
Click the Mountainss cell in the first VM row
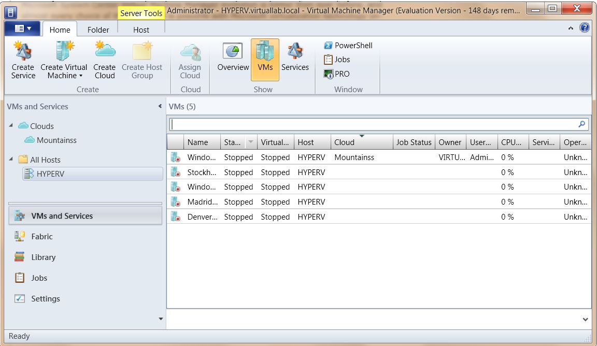(x=354, y=157)
